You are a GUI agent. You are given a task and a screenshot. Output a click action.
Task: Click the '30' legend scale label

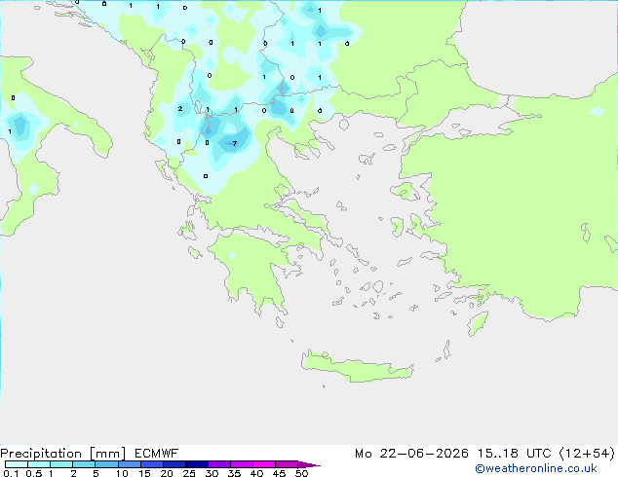pyautogui.click(x=212, y=473)
